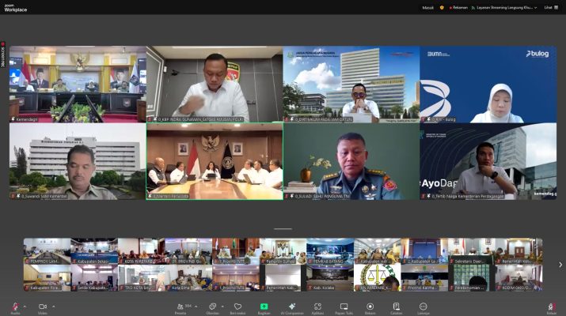Image resolution: width=566 pixels, height=316 pixels.
Task: Unmute the microphone with Audio icon
Action: (x=15, y=306)
